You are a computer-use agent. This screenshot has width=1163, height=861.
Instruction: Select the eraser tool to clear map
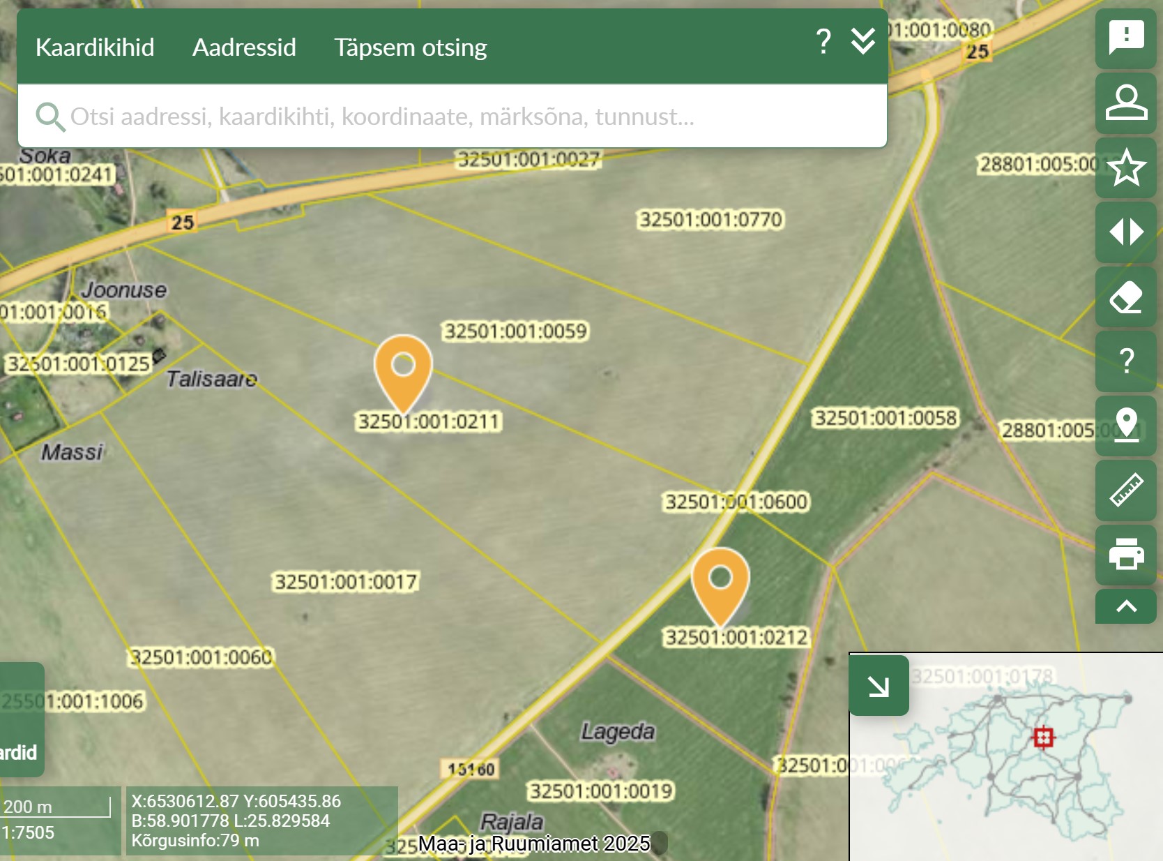(x=1125, y=297)
